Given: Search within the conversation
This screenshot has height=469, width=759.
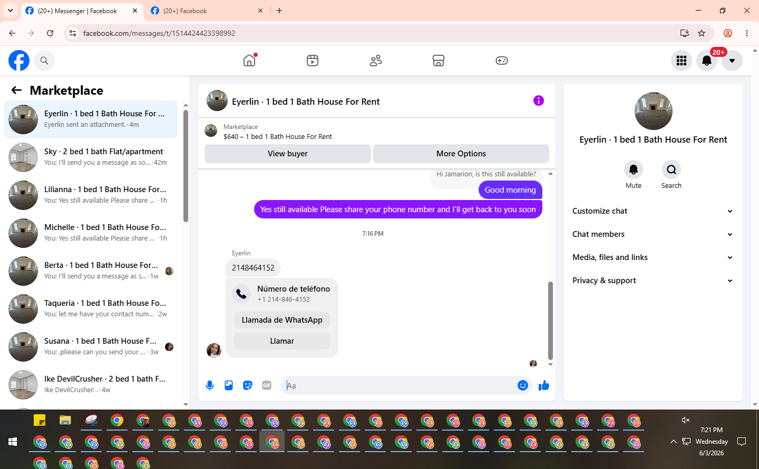Looking at the screenshot, I should pyautogui.click(x=672, y=169).
